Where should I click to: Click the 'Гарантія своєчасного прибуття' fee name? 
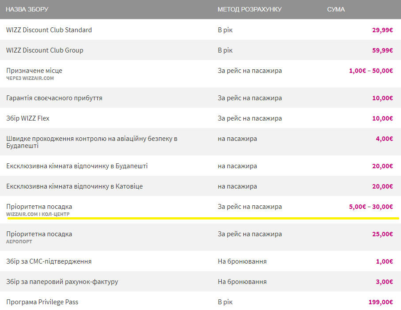[54, 98]
